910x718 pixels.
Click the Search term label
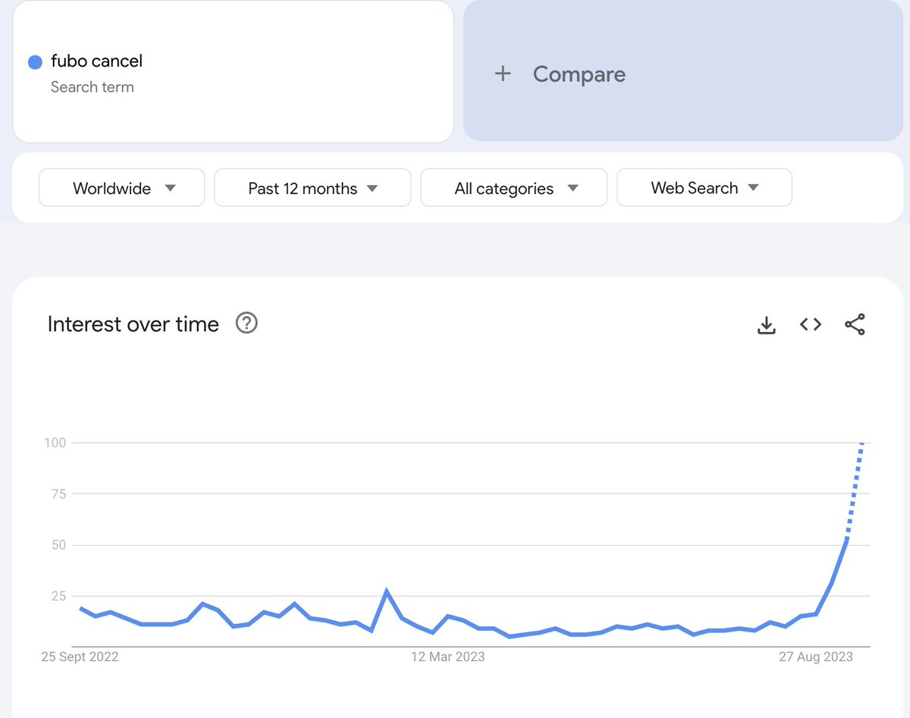click(92, 87)
